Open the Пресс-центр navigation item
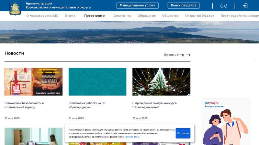Image resolution: width=259 pixels, height=145 pixels. 94,16
